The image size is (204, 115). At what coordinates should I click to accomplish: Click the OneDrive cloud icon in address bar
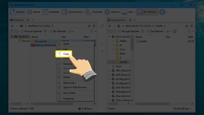click(x=21, y=26)
